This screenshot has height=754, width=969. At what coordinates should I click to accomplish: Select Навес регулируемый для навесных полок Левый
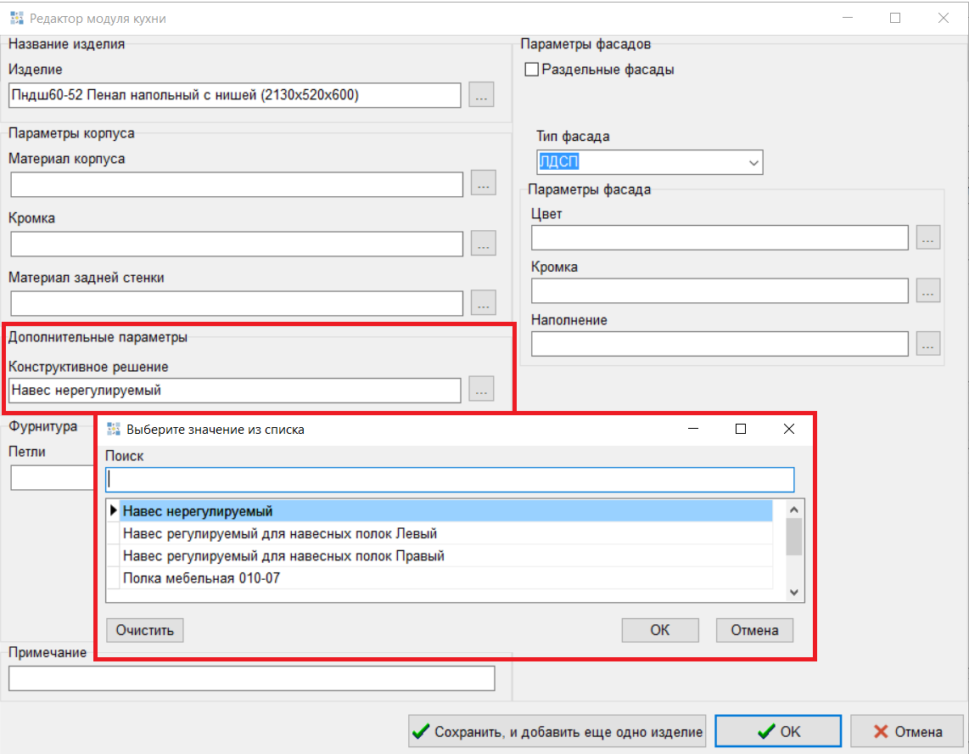point(446,533)
